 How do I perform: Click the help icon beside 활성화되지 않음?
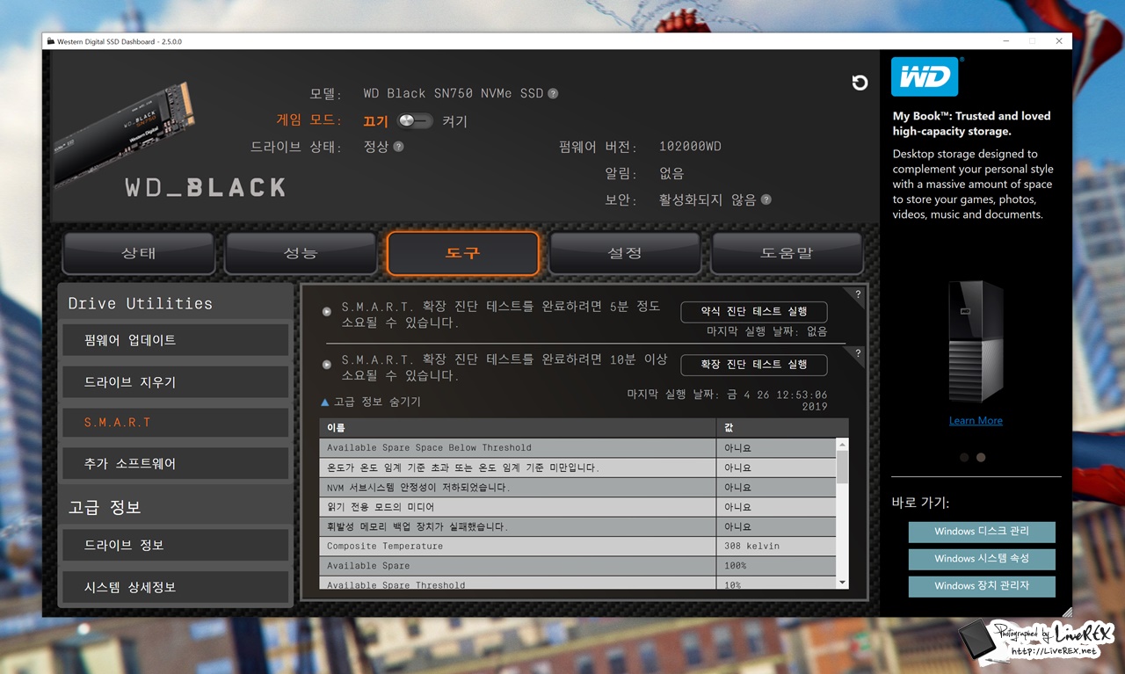pos(766,199)
